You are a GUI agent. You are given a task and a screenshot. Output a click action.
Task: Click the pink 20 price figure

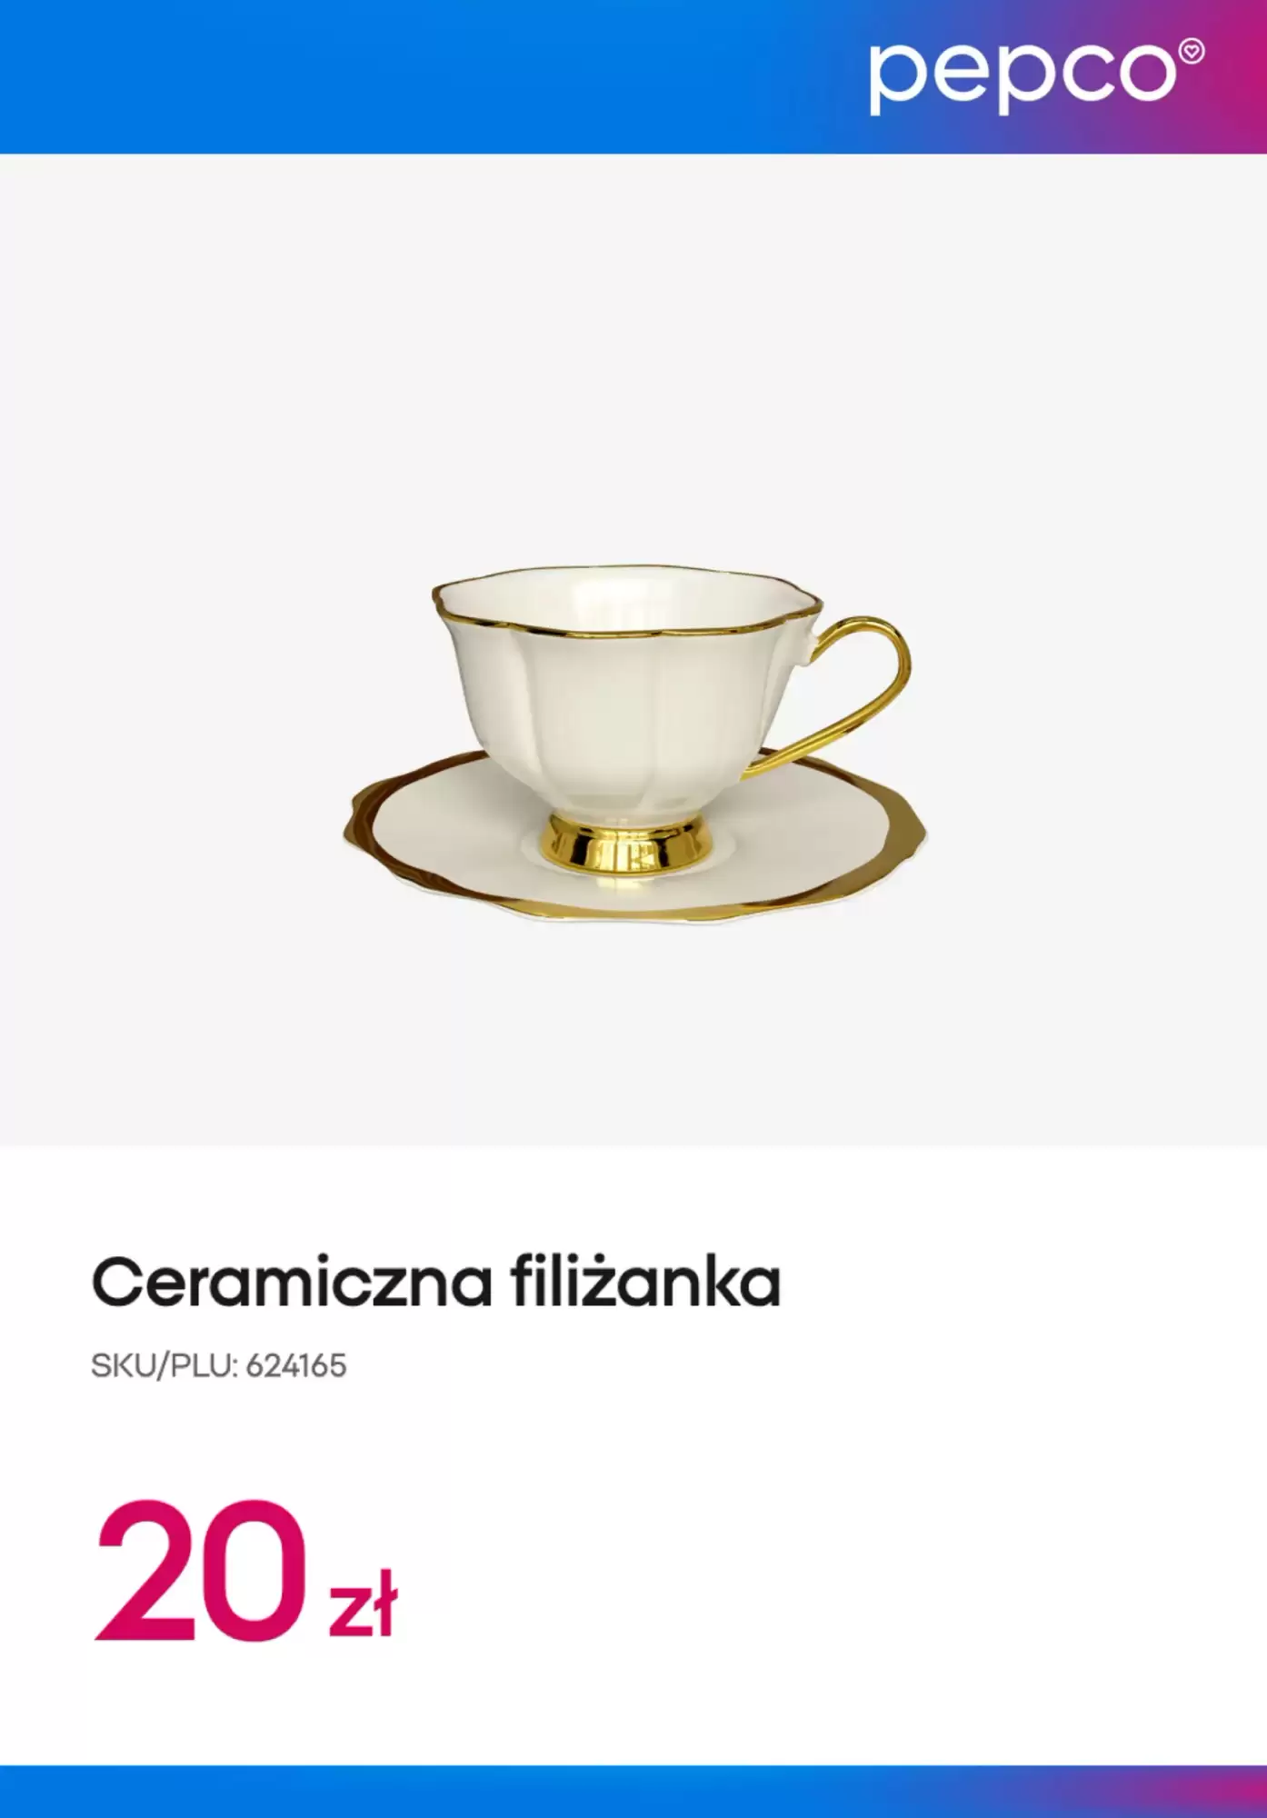pos(200,1570)
